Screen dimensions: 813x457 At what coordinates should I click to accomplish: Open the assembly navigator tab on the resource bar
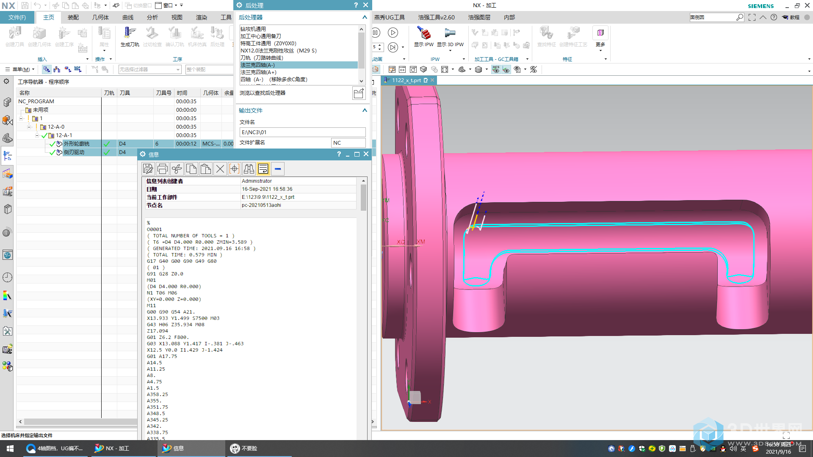pos(7,102)
